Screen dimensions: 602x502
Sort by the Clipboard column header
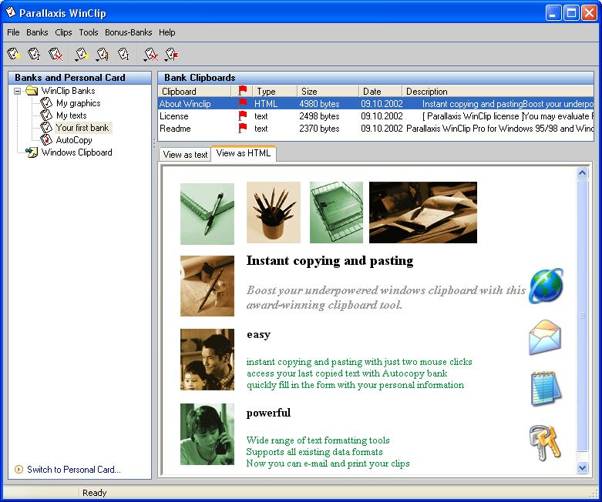click(x=195, y=92)
